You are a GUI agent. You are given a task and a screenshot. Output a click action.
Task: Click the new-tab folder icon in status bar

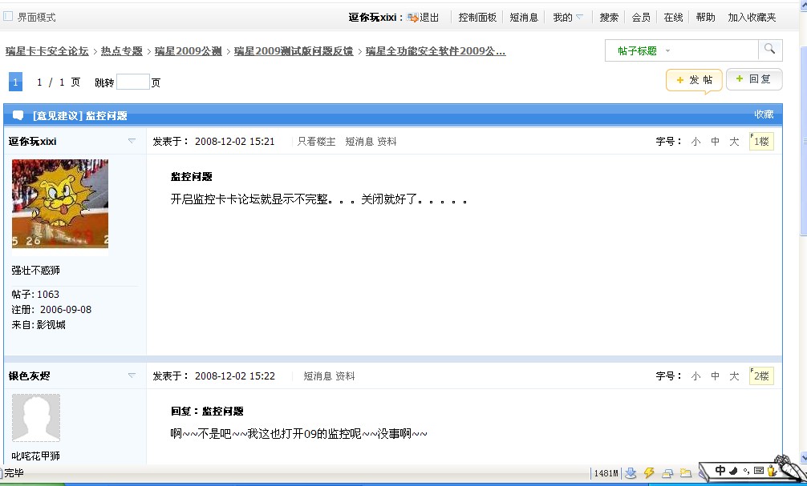tap(686, 473)
